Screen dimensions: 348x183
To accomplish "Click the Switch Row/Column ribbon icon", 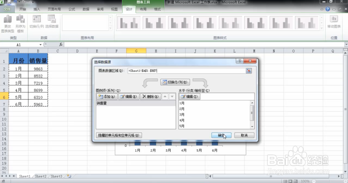I will point(37,22).
